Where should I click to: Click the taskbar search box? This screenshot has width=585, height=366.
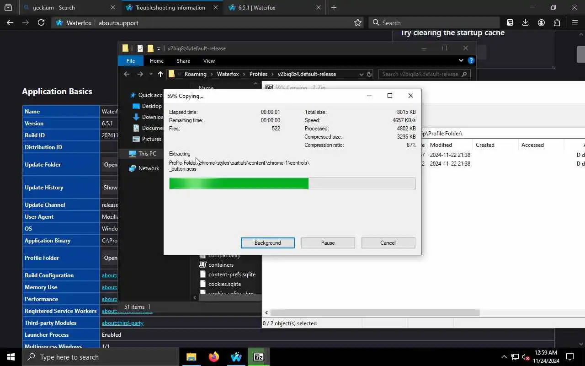point(100,357)
